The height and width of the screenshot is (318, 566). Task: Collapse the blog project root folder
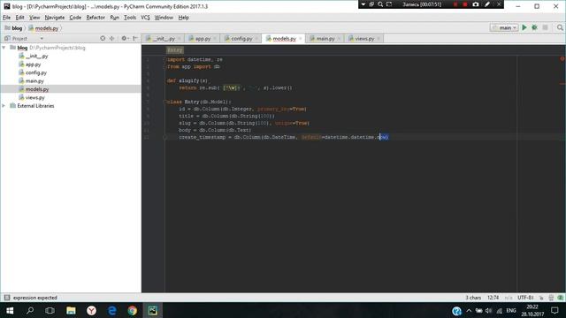(4, 48)
